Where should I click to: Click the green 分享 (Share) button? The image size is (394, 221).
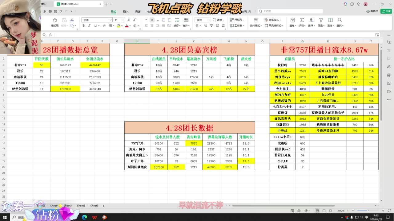pyautogui.click(x=386, y=11)
